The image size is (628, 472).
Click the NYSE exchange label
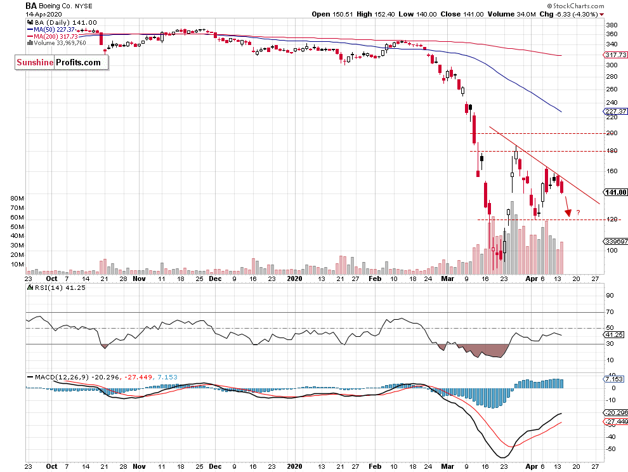point(84,6)
